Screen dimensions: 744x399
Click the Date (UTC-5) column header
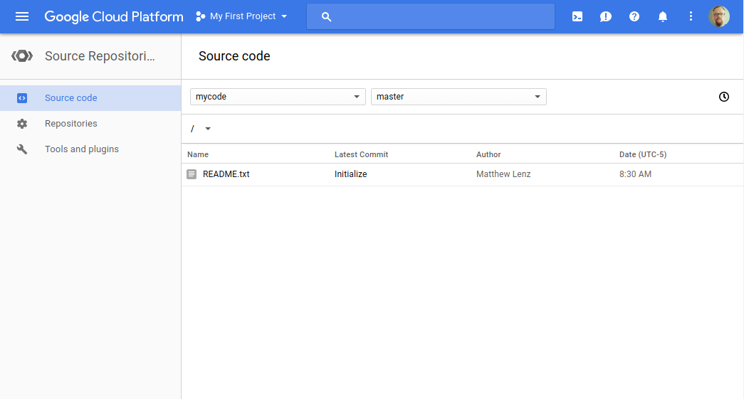pos(642,154)
